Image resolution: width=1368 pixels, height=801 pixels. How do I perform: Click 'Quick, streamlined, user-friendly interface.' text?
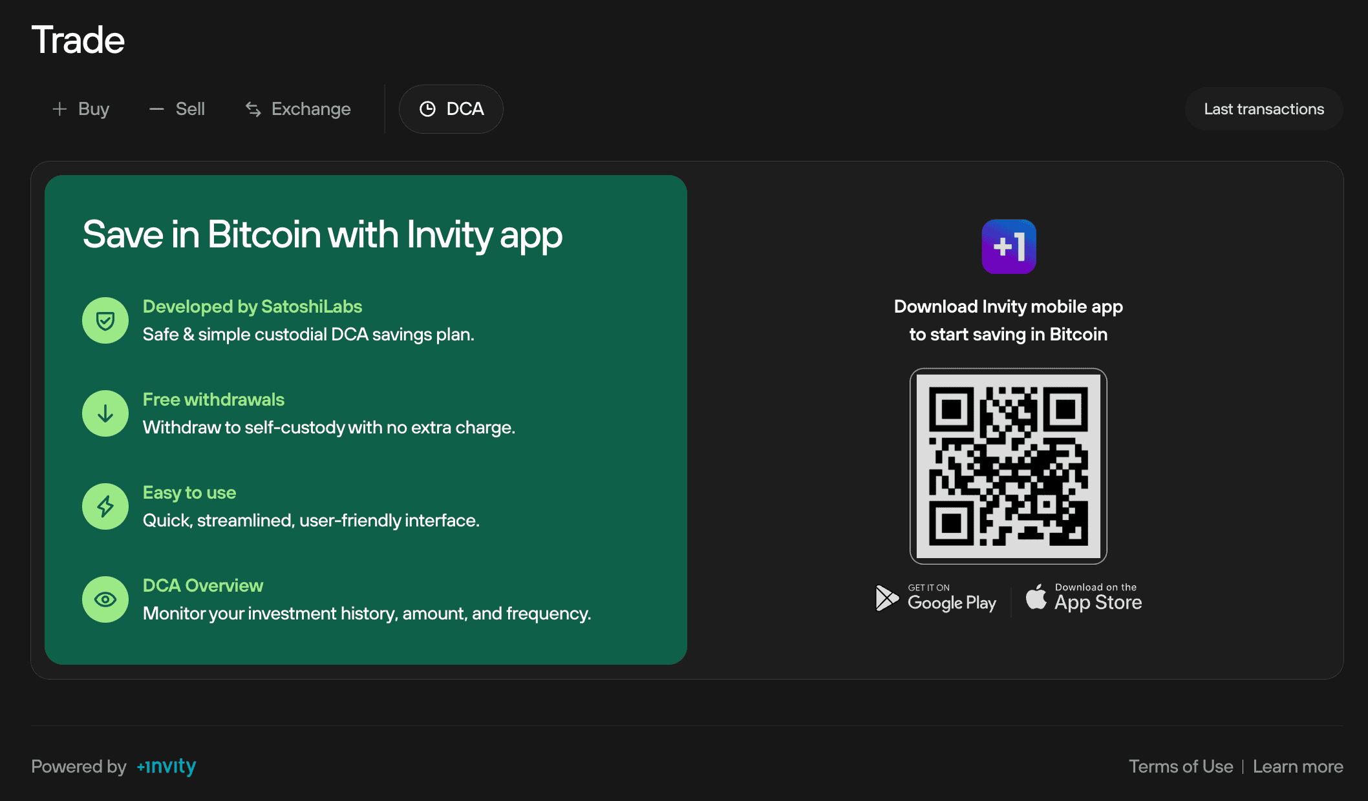(x=311, y=521)
